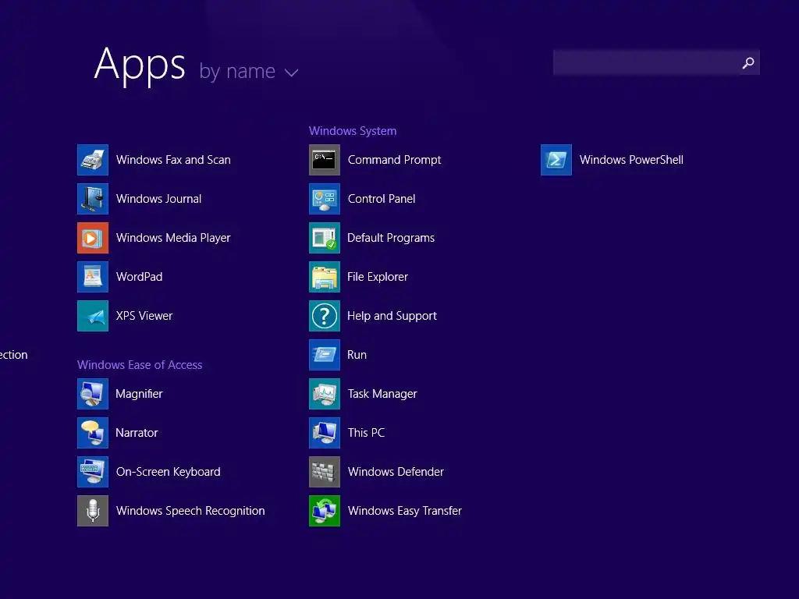The height and width of the screenshot is (599, 799).
Task: Open File Explorer via its icon
Action: (x=325, y=277)
